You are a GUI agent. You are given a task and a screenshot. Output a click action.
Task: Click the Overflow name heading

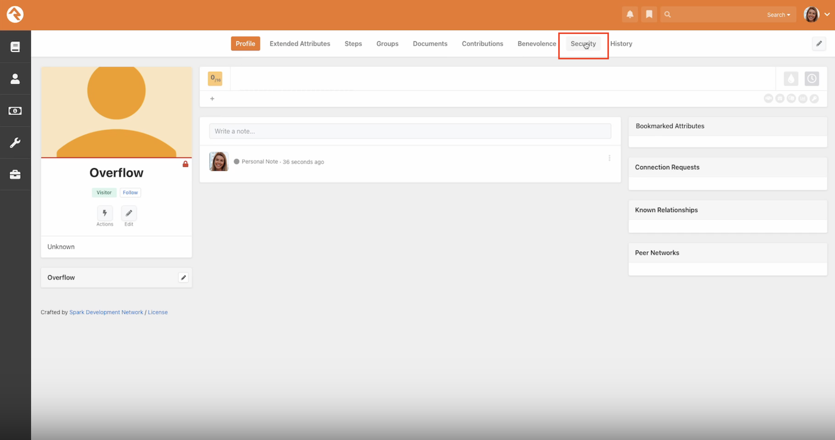(x=116, y=173)
